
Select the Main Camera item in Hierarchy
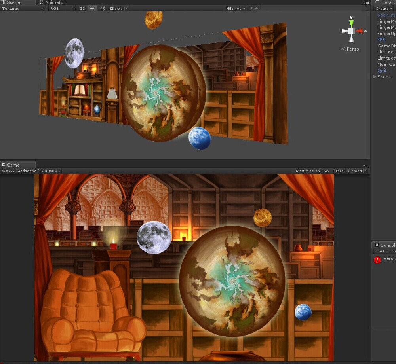386,64
